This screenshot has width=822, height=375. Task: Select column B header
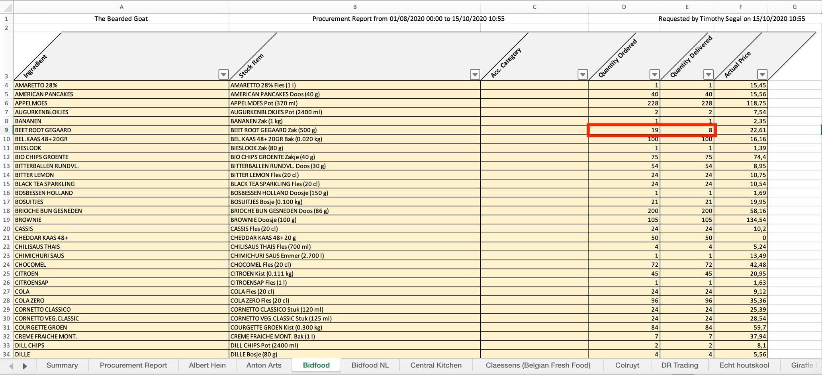354,7
